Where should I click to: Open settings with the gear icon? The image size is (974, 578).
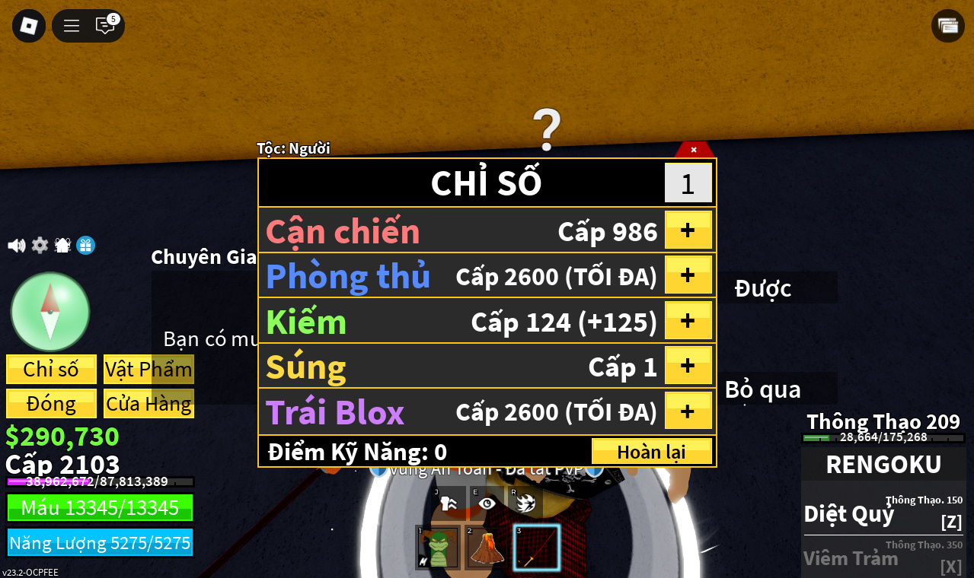(x=40, y=245)
